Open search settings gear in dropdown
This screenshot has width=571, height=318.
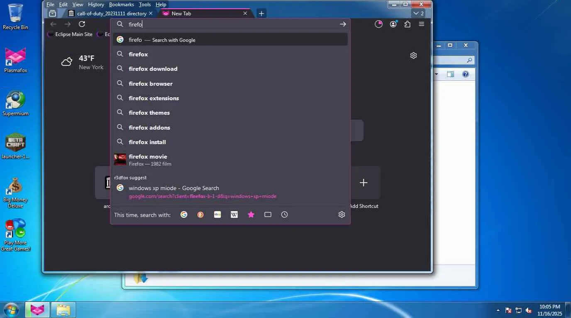(x=342, y=214)
